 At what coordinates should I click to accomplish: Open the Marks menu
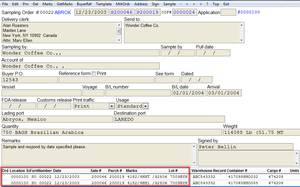pos(47,4)
